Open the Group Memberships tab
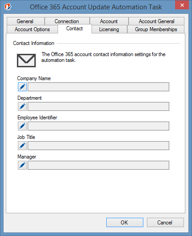This screenshot has height=236, width=192. 156,29
